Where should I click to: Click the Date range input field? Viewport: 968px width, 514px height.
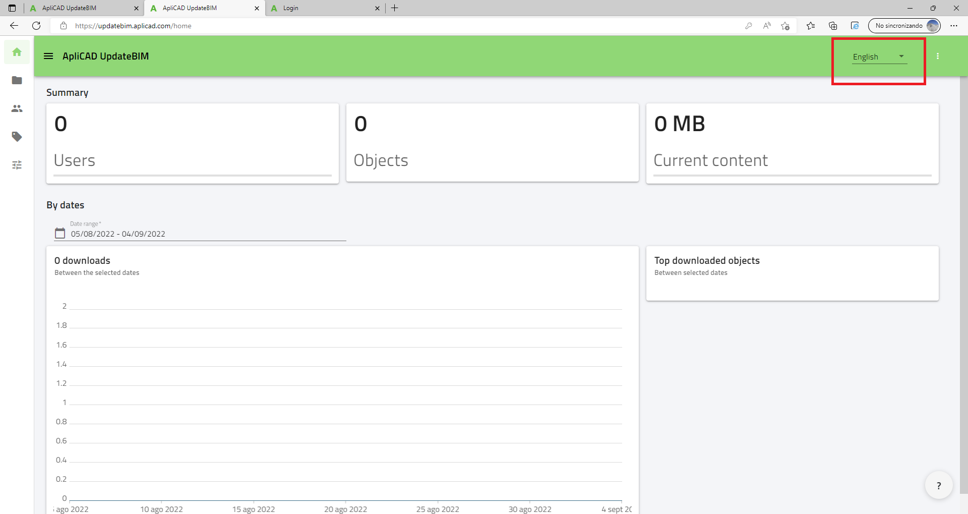coord(151,234)
